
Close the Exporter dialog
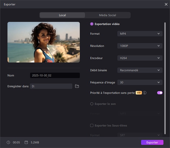(166, 4)
